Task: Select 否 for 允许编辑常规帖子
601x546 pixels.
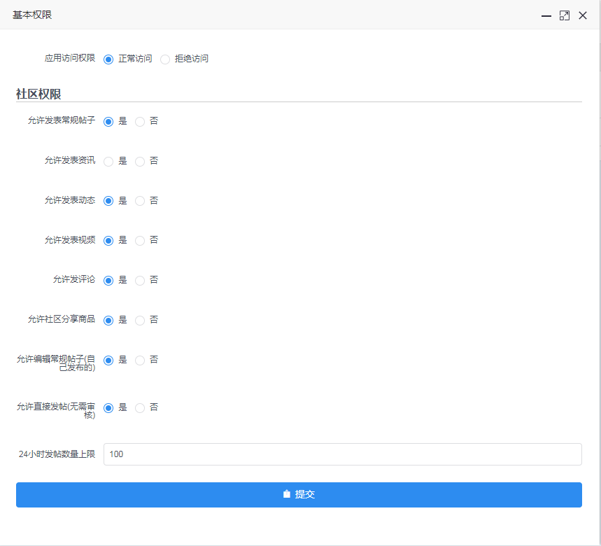Action: coord(140,360)
